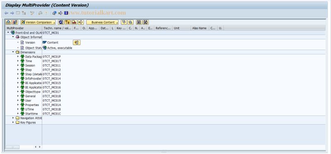This screenshot has height=154, width=331.
Task: Expand the Data Package dimension
Action: [18, 56]
